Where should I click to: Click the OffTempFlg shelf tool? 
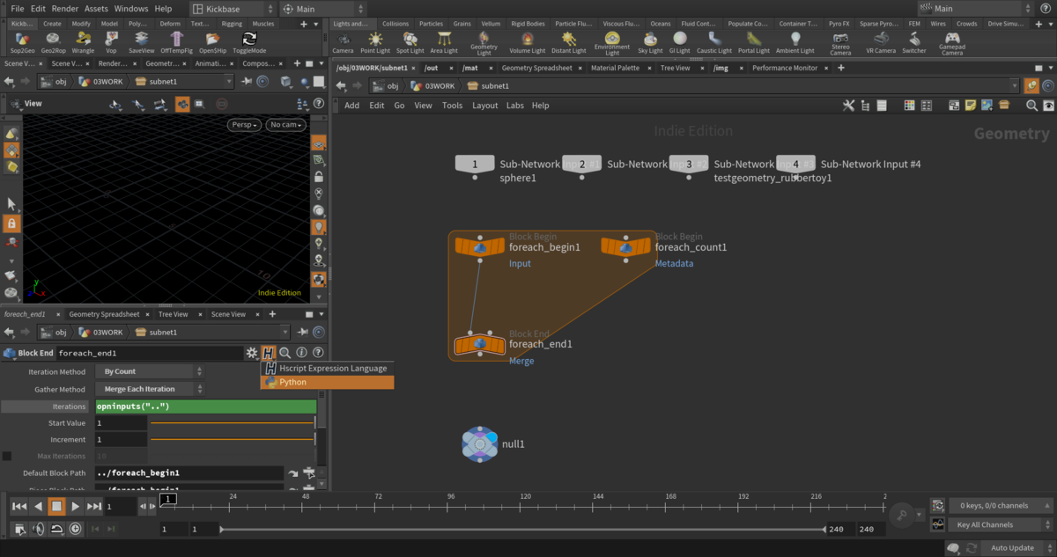click(x=177, y=43)
